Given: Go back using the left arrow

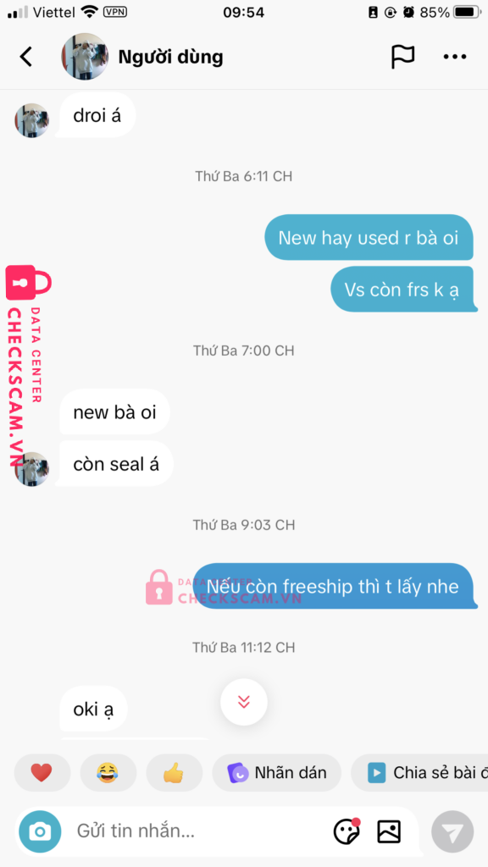Looking at the screenshot, I should [x=26, y=57].
